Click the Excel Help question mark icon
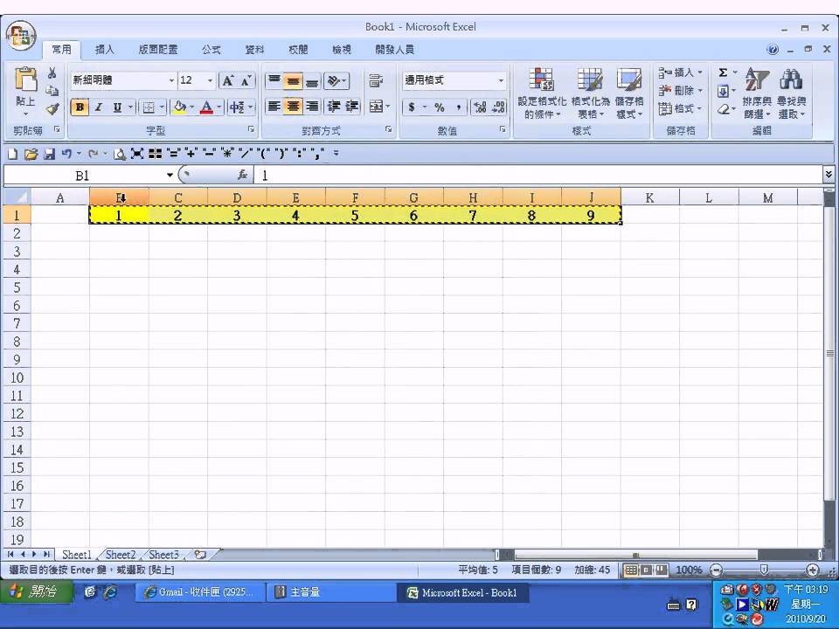This screenshot has width=839, height=629. (772, 49)
